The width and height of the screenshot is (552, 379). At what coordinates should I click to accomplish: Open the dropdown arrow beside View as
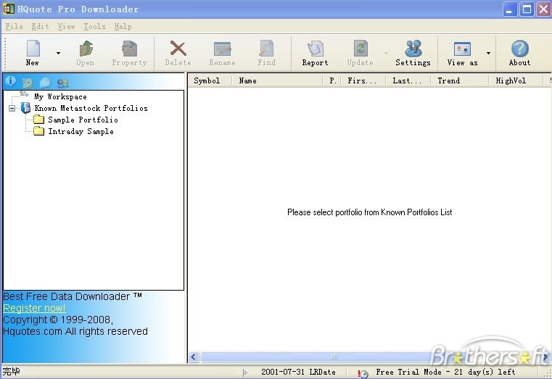tap(488, 53)
